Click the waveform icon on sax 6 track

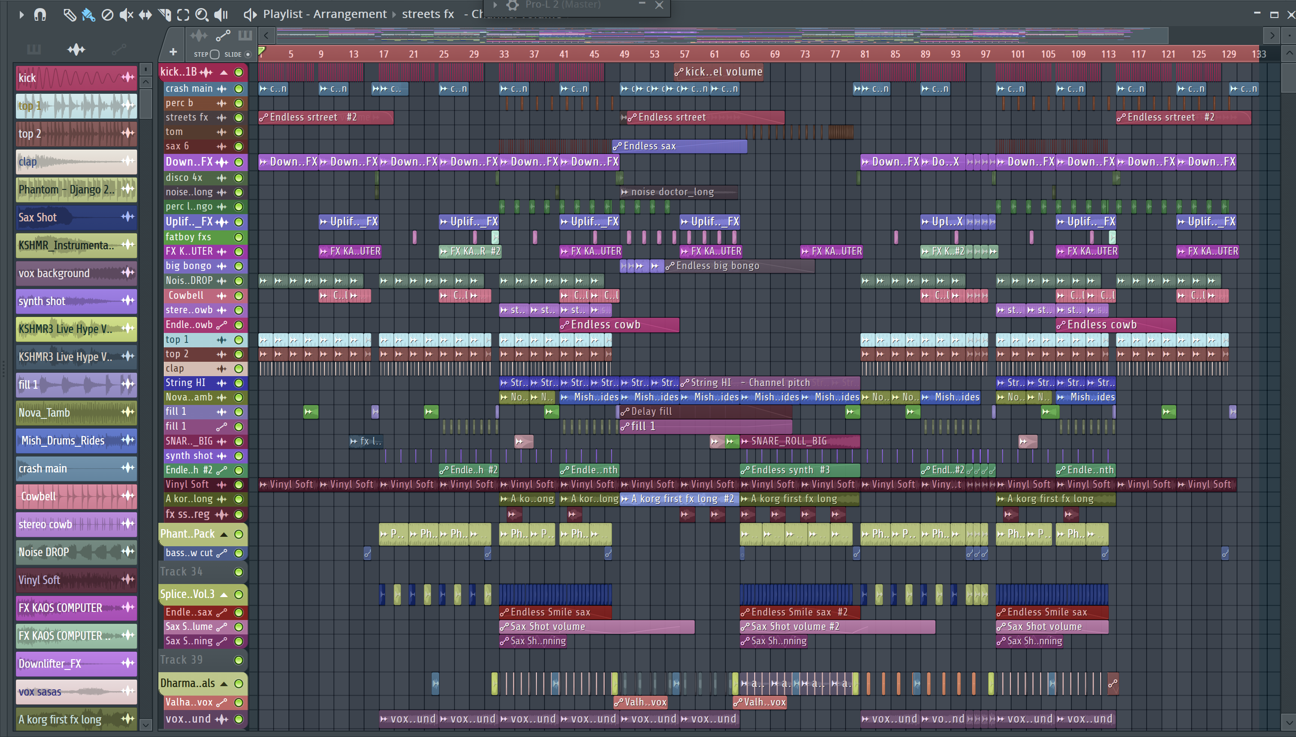pos(221,147)
